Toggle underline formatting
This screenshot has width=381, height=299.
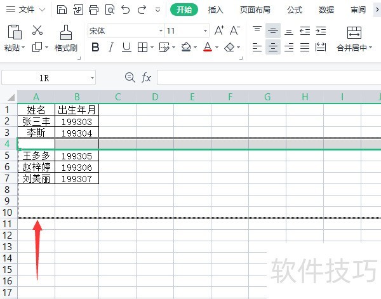pos(126,47)
